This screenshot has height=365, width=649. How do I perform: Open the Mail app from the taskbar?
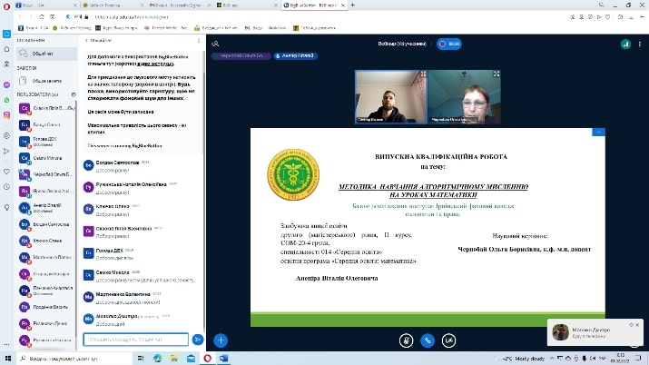191,359
